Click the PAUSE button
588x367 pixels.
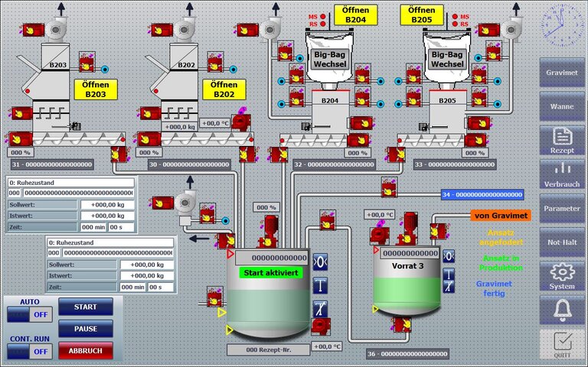point(86,329)
